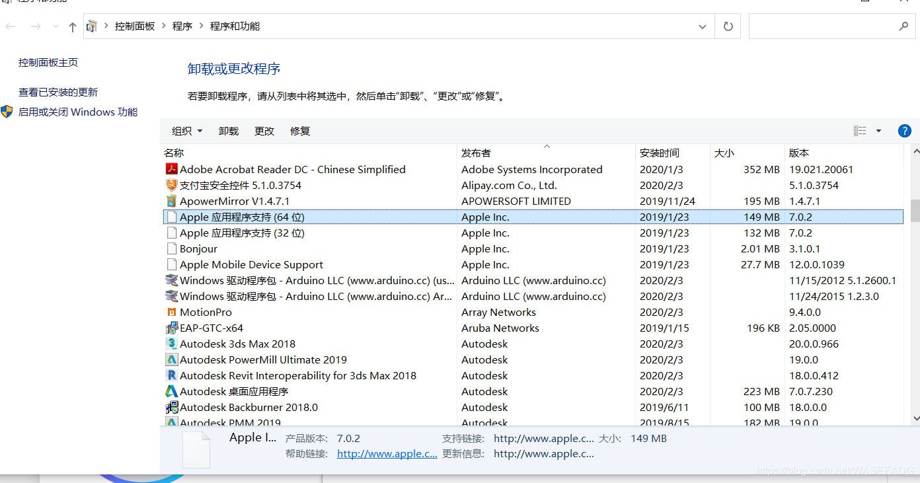Select Autodesk PowerMill Ultimate 2019 name
Image resolution: width=920 pixels, height=483 pixels.
pyautogui.click(x=263, y=359)
